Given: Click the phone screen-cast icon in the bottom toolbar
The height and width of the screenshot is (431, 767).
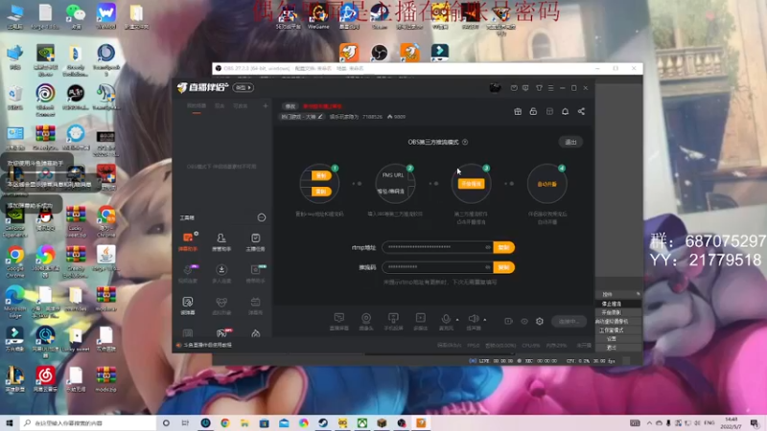Looking at the screenshot, I should (x=393, y=321).
